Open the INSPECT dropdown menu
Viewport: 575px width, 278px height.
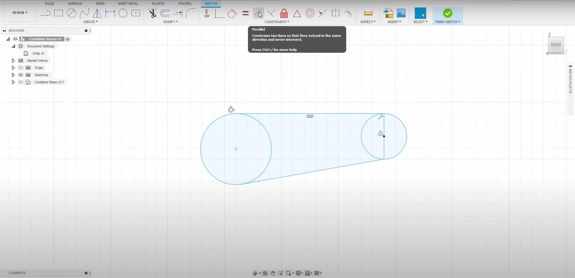pyautogui.click(x=368, y=22)
